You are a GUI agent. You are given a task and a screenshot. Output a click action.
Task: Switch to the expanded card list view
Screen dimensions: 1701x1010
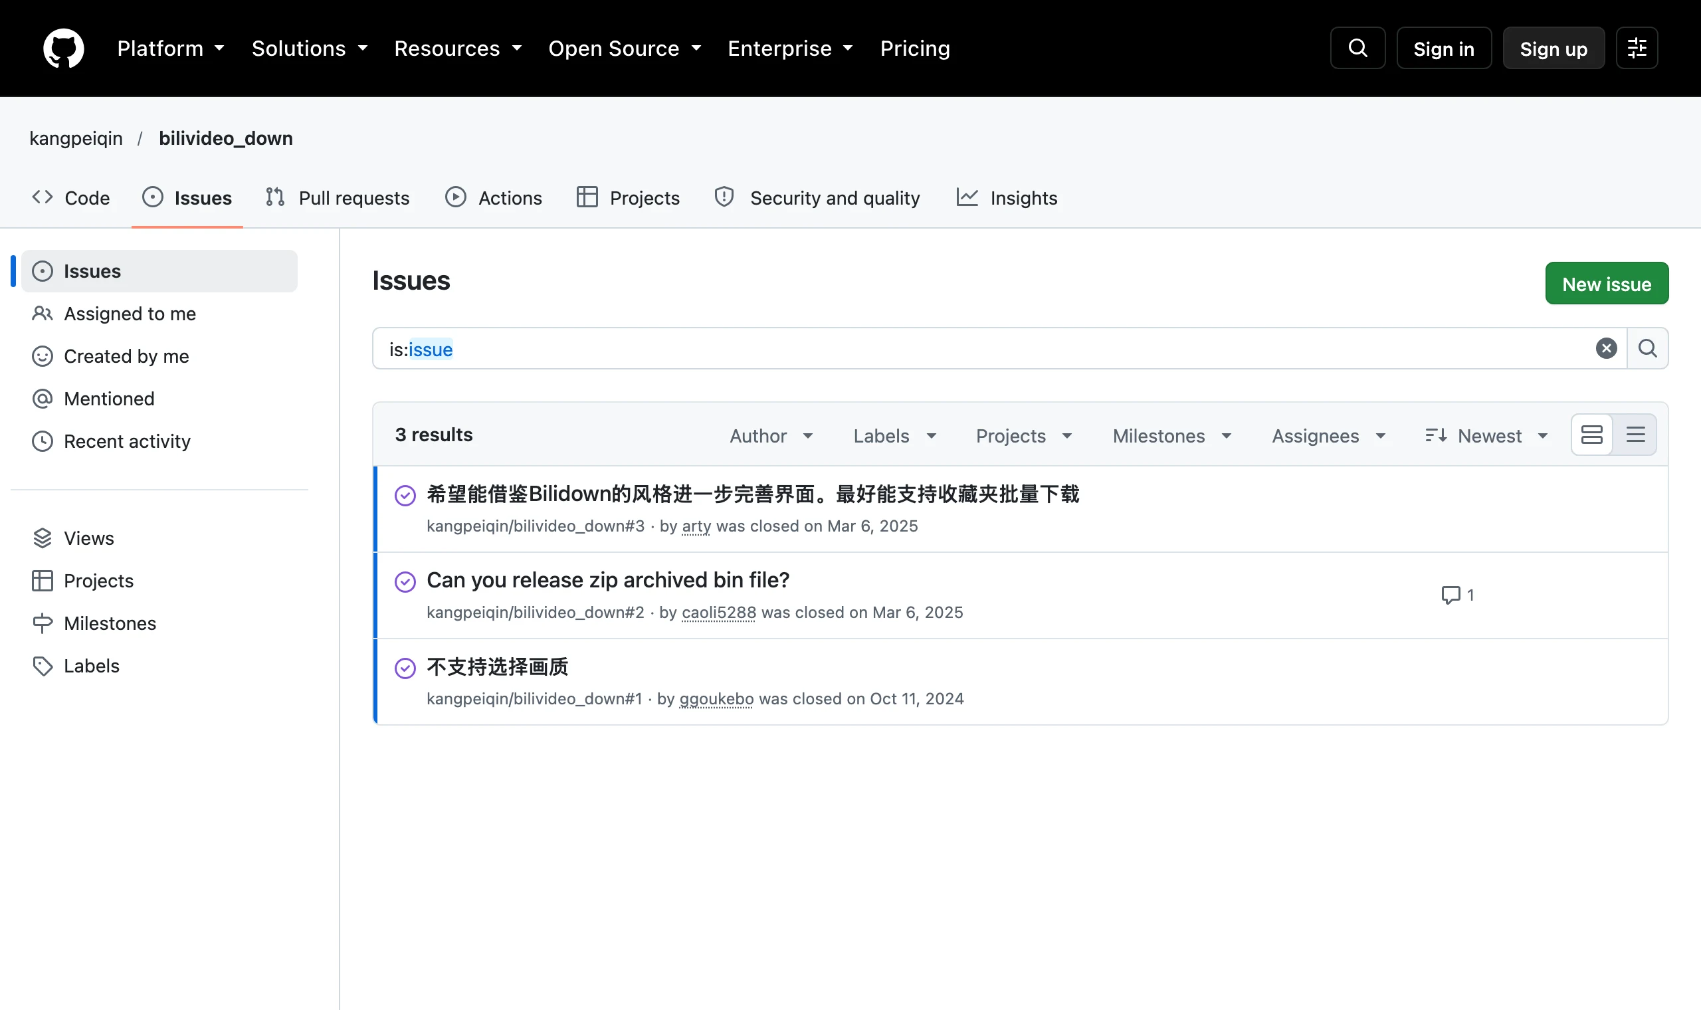pos(1591,435)
